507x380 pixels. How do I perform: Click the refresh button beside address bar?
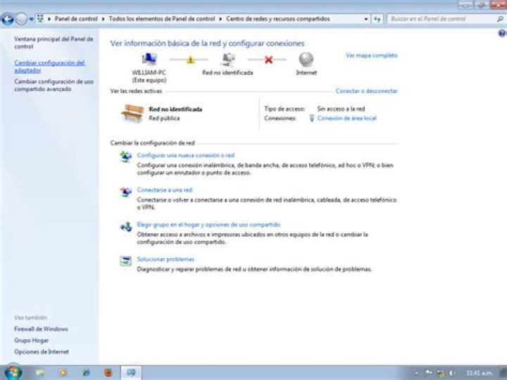(x=377, y=19)
